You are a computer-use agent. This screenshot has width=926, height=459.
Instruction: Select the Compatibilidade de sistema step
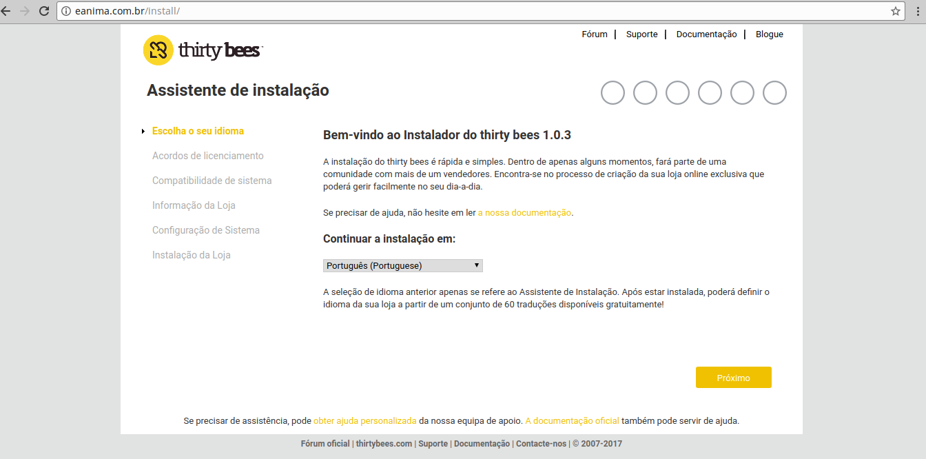(212, 180)
